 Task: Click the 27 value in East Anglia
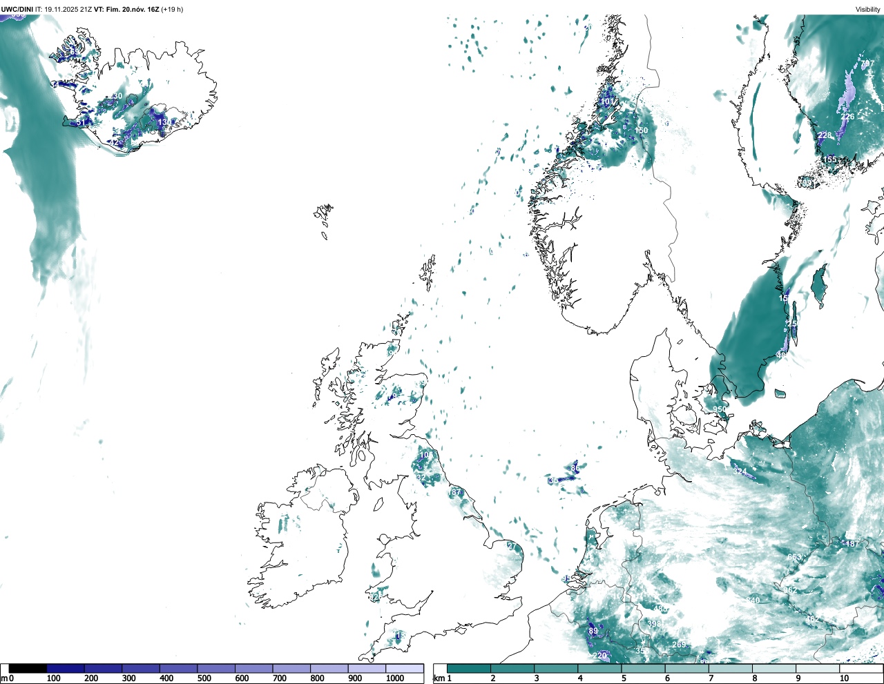coord(512,546)
